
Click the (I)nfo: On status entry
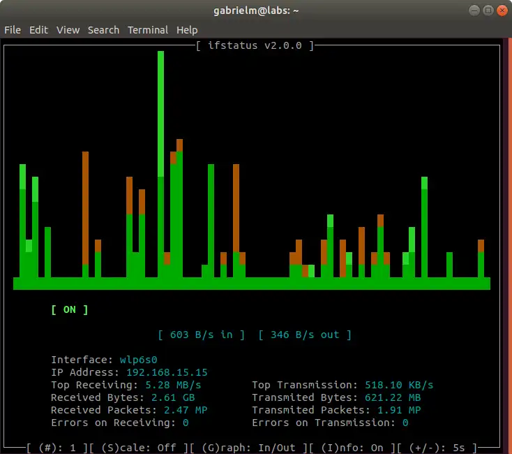click(352, 448)
